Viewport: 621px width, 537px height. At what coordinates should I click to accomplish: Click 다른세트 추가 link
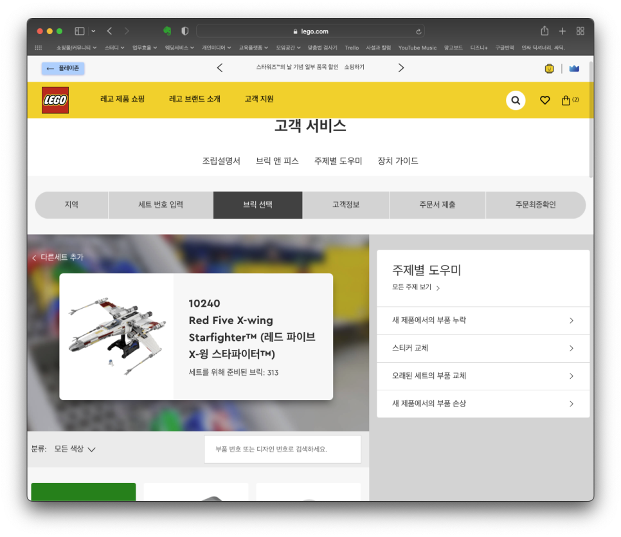pos(58,257)
